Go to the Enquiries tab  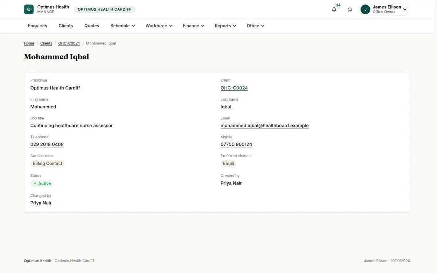38,26
